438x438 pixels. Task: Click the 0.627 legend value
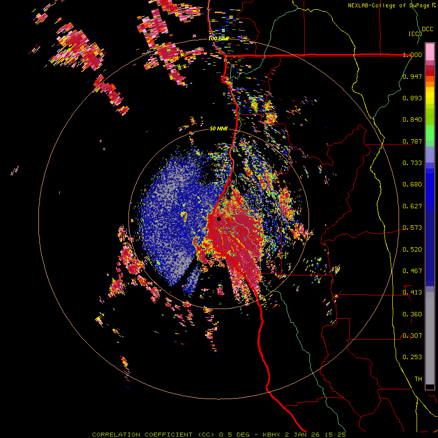coord(412,206)
